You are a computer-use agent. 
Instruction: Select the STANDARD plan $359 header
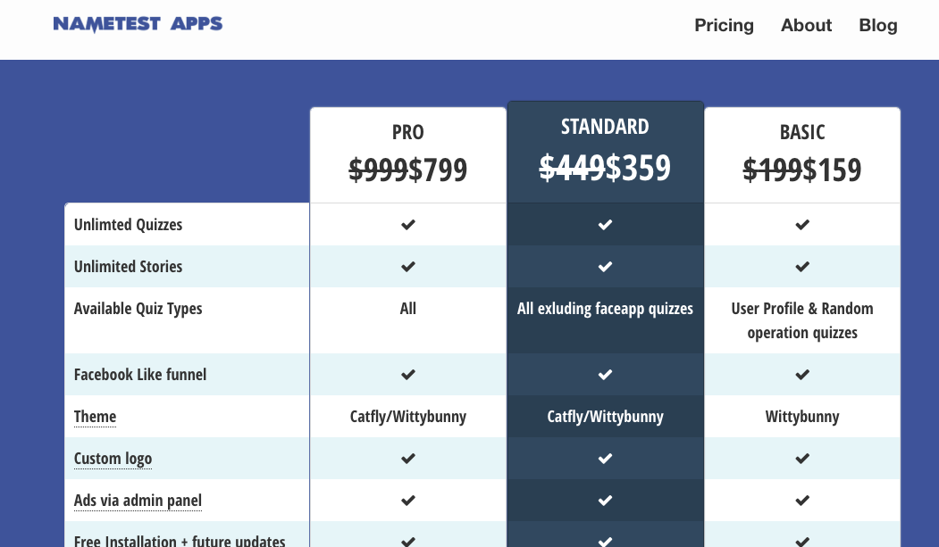(x=605, y=153)
